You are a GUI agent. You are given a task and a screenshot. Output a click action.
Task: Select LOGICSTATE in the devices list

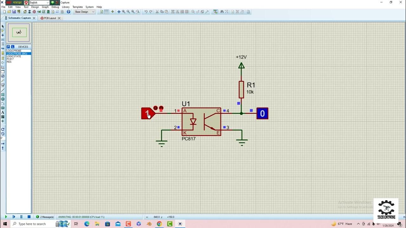[19, 56]
